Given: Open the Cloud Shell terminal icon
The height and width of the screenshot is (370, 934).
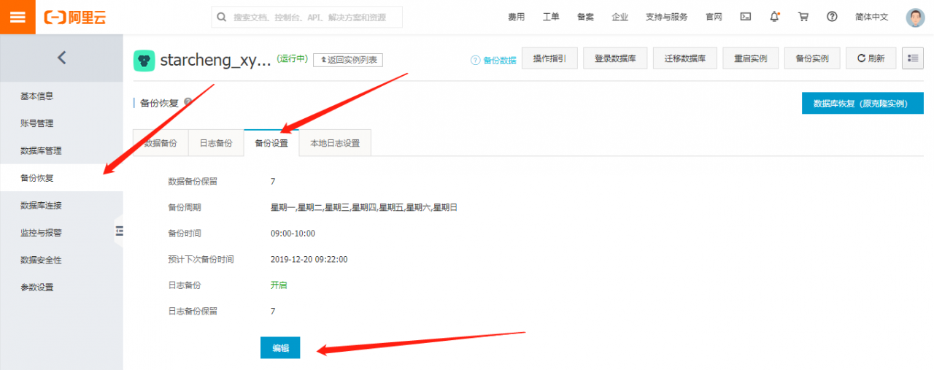Looking at the screenshot, I should click(x=745, y=17).
